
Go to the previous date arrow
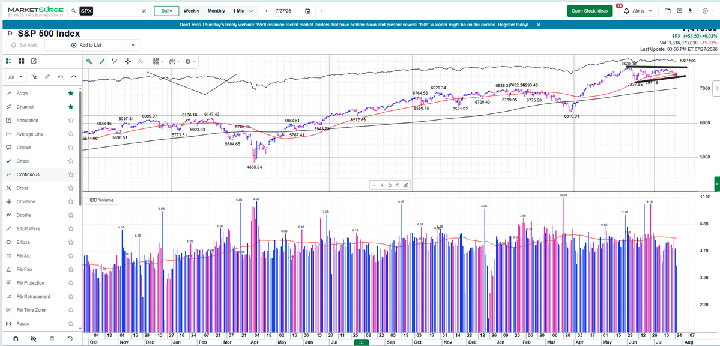(x=267, y=11)
